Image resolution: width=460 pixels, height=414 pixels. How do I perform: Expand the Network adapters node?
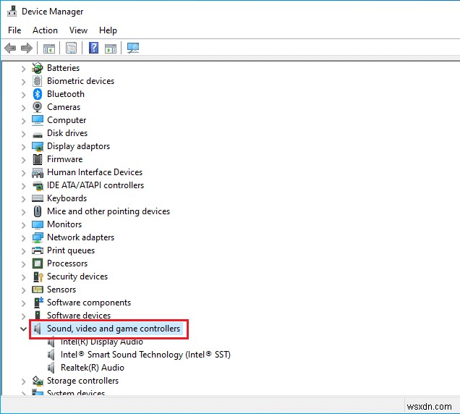coord(23,238)
